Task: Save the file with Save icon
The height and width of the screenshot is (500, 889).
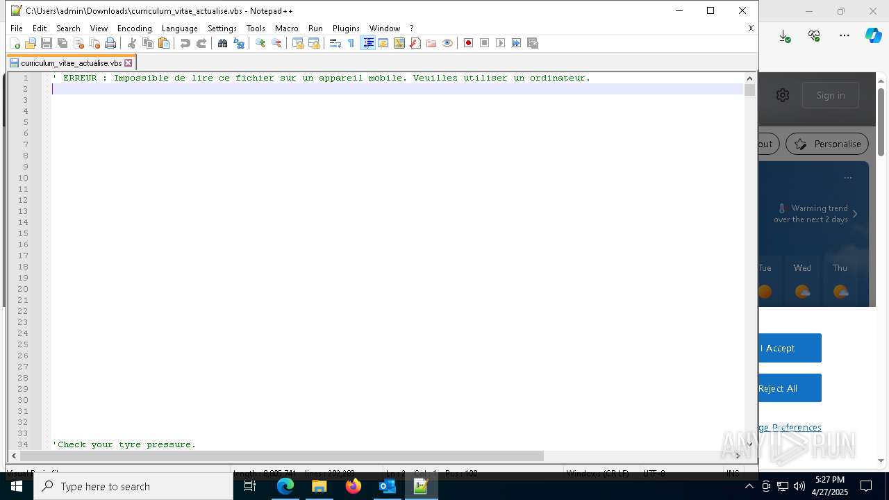Action: point(47,43)
